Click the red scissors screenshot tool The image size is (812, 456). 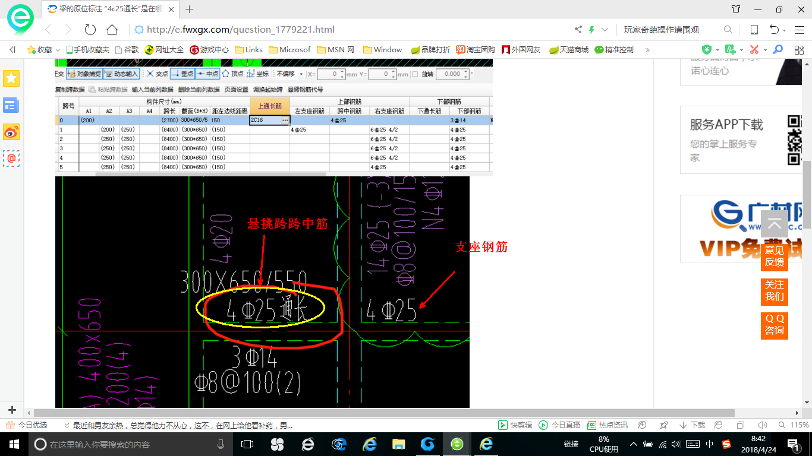click(754, 50)
